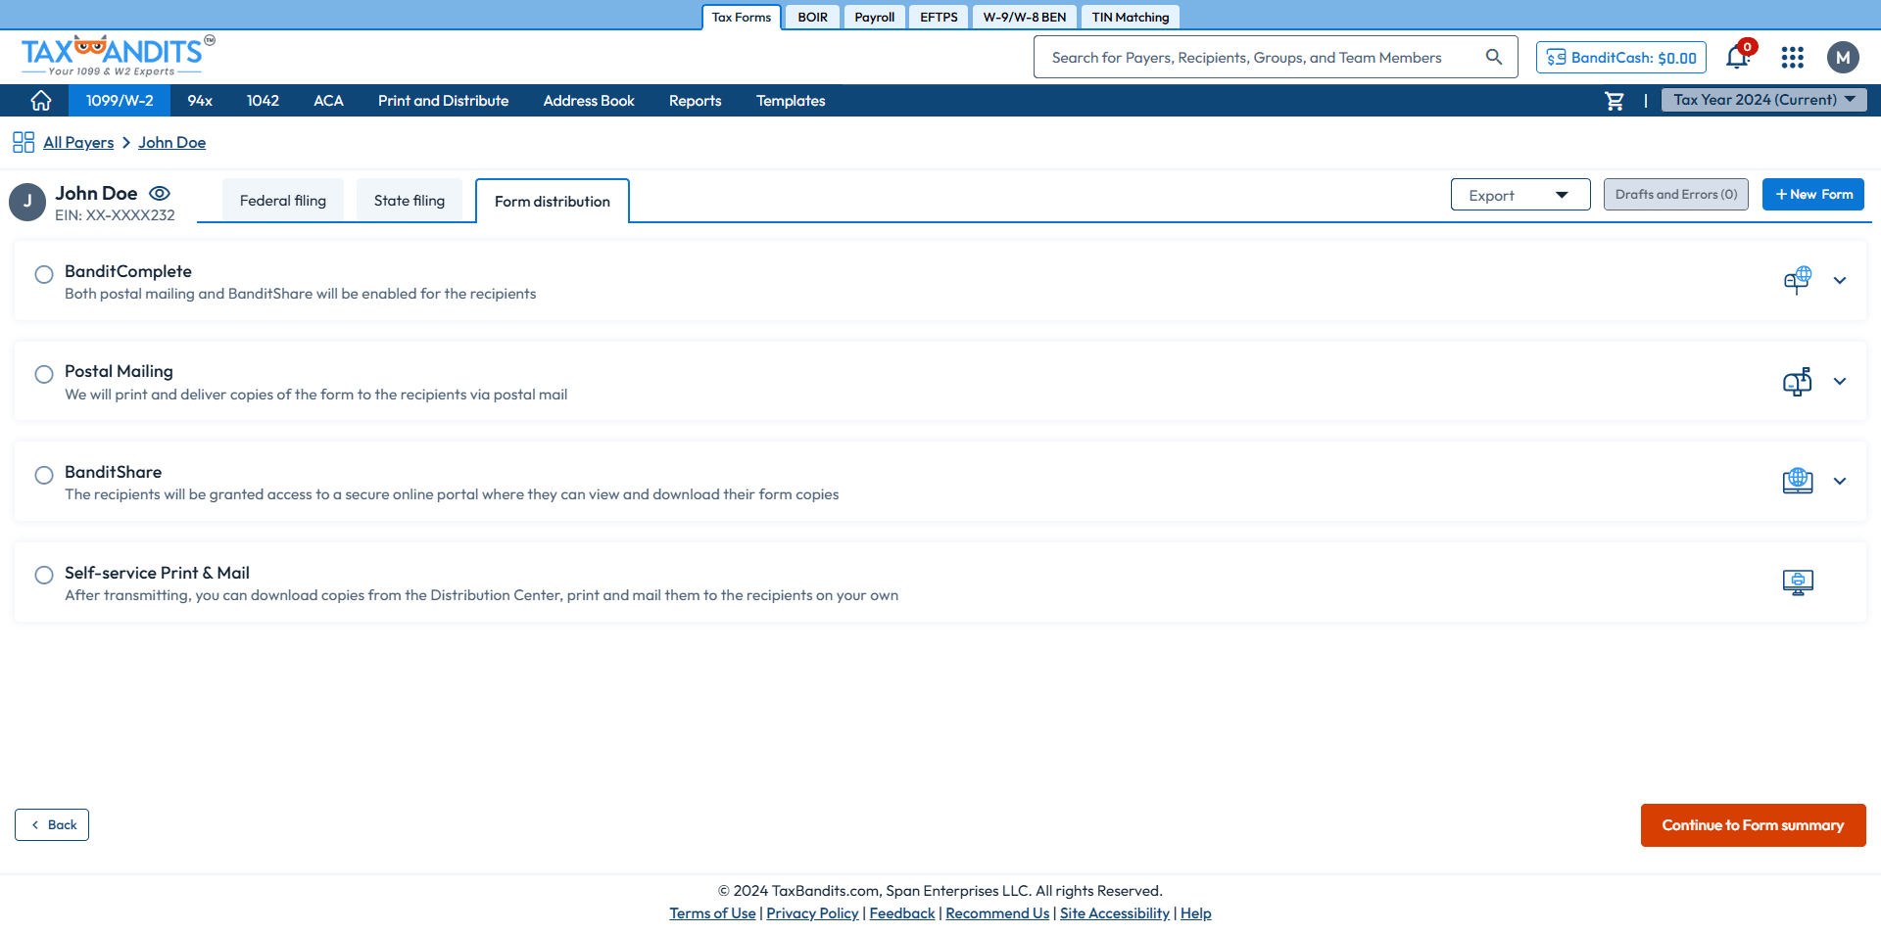
Task: Switch to the EFTPS top tab
Action: point(939,18)
